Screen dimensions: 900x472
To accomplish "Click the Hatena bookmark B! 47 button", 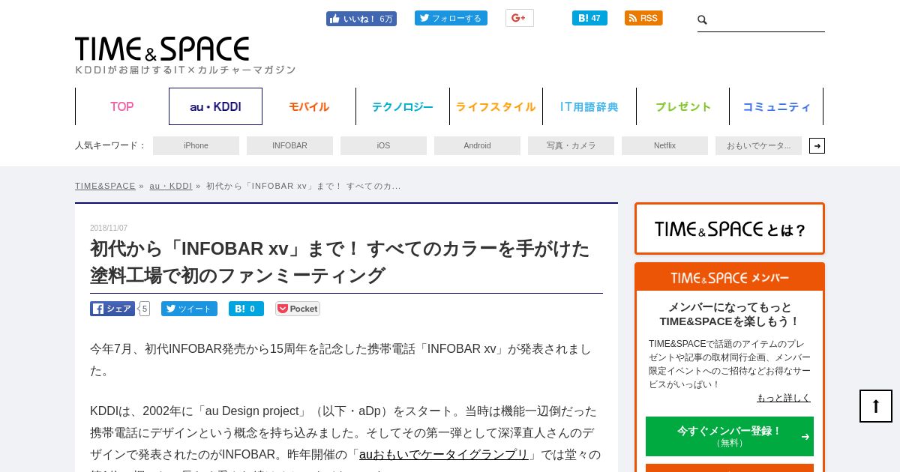I will point(589,18).
